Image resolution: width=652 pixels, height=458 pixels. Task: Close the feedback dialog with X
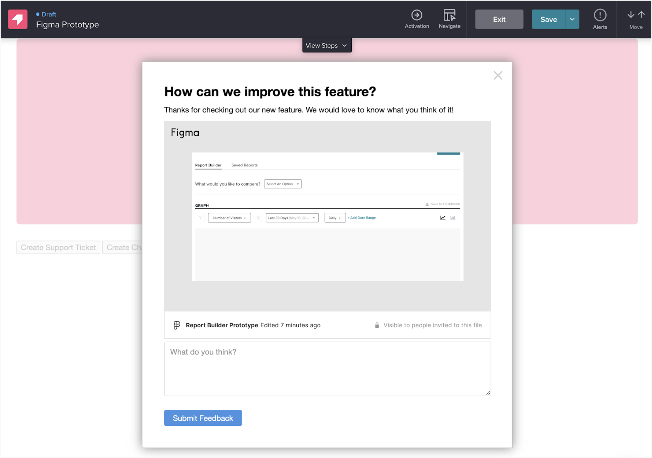coord(498,75)
